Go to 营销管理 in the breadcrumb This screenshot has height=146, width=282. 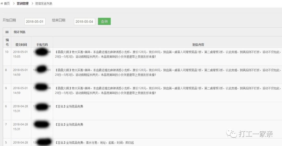[22, 3]
